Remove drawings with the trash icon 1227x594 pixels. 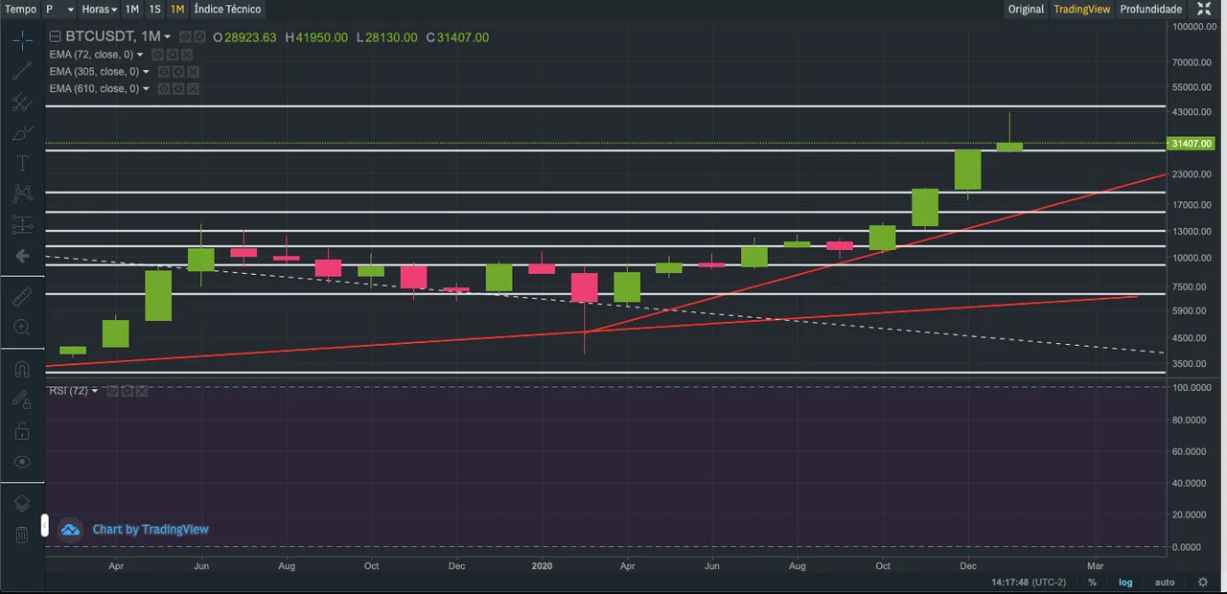22,534
